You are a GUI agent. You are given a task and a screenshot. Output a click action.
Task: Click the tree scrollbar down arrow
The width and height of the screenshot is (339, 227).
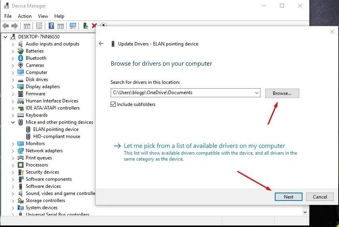[305, 212]
